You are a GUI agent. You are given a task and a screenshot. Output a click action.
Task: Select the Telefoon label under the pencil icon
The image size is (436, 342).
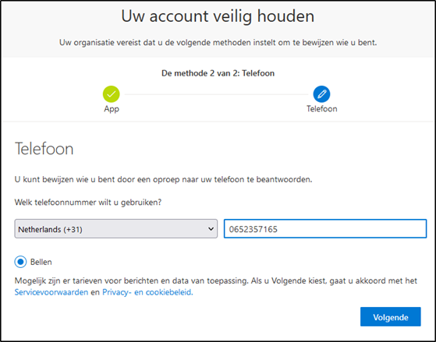point(321,108)
